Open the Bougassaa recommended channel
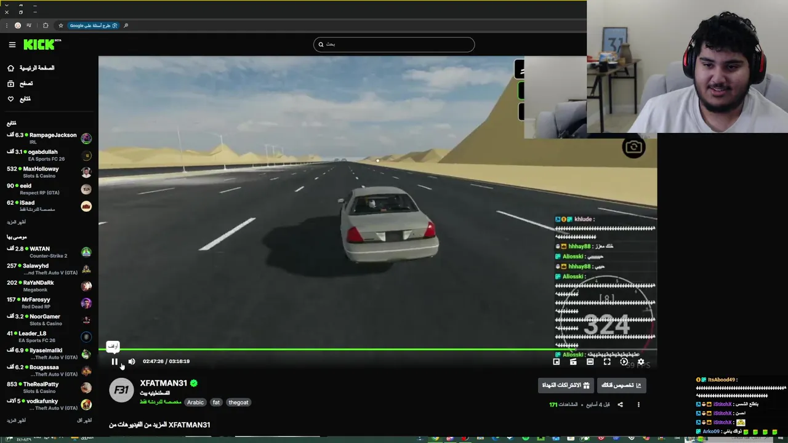 (x=49, y=370)
